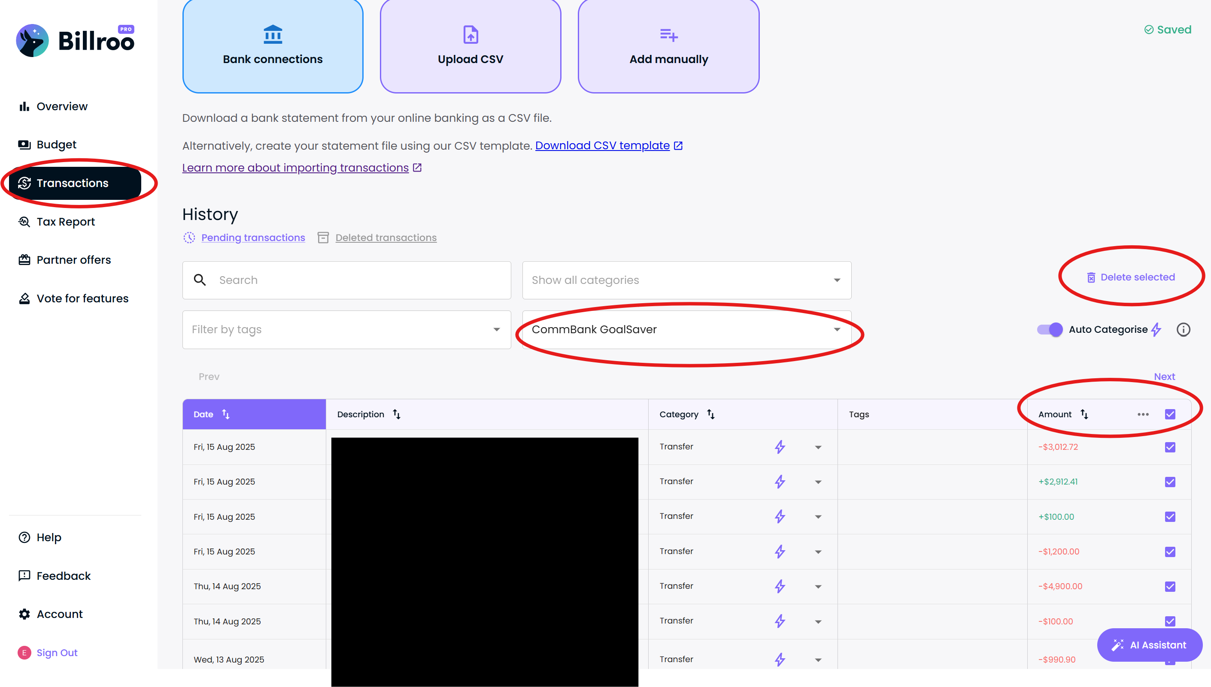Uncheck the -$1,200.00 row checkbox
This screenshot has height=687, width=1211.
(x=1170, y=551)
